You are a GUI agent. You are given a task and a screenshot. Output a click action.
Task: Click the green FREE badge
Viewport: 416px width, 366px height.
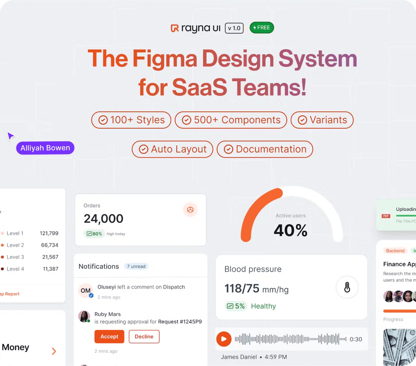tap(262, 28)
